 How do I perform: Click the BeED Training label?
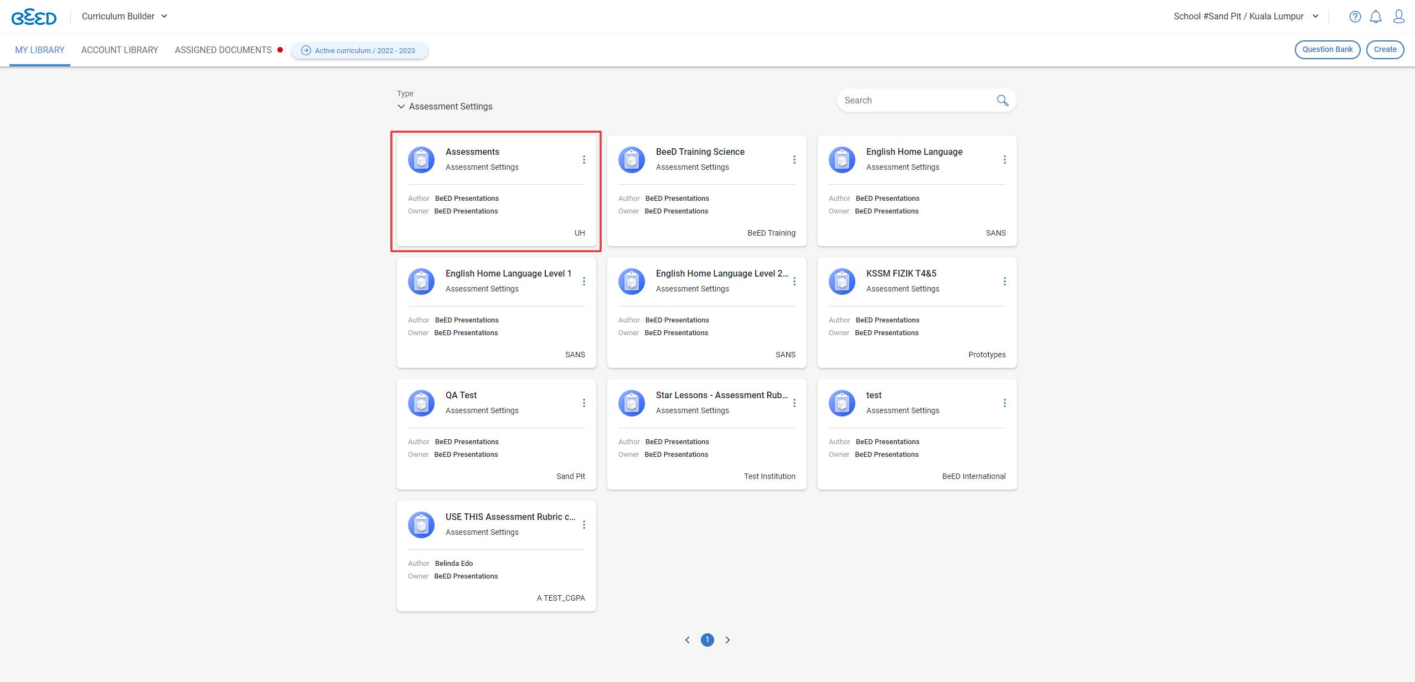click(771, 233)
